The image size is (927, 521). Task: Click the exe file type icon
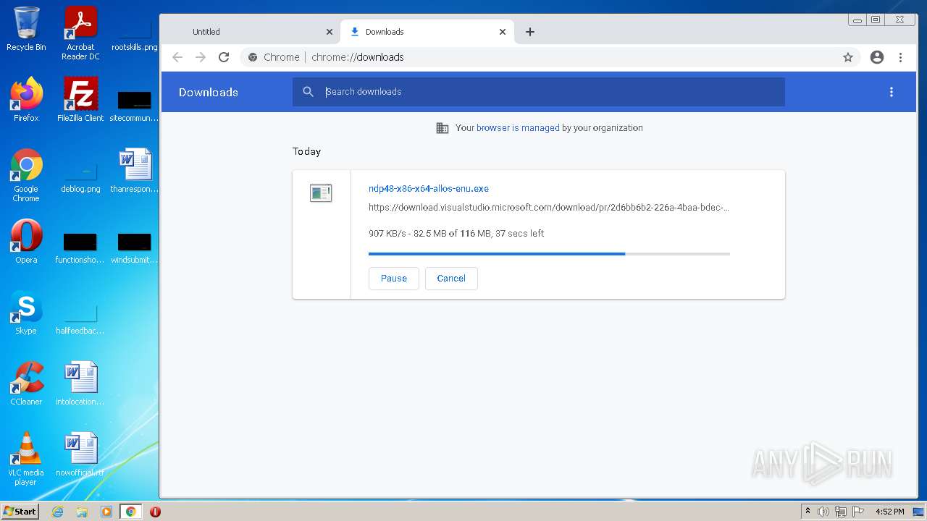(x=321, y=193)
